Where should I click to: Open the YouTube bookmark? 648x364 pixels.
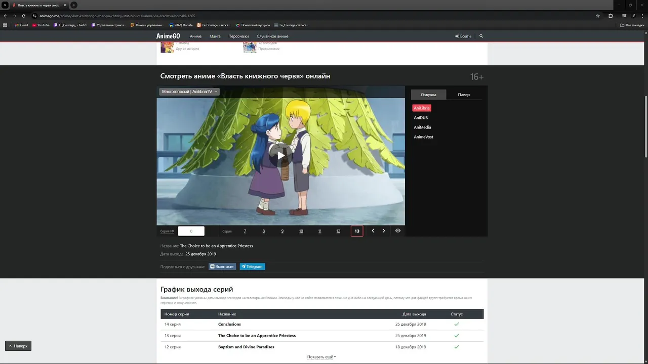pos(40,25)
